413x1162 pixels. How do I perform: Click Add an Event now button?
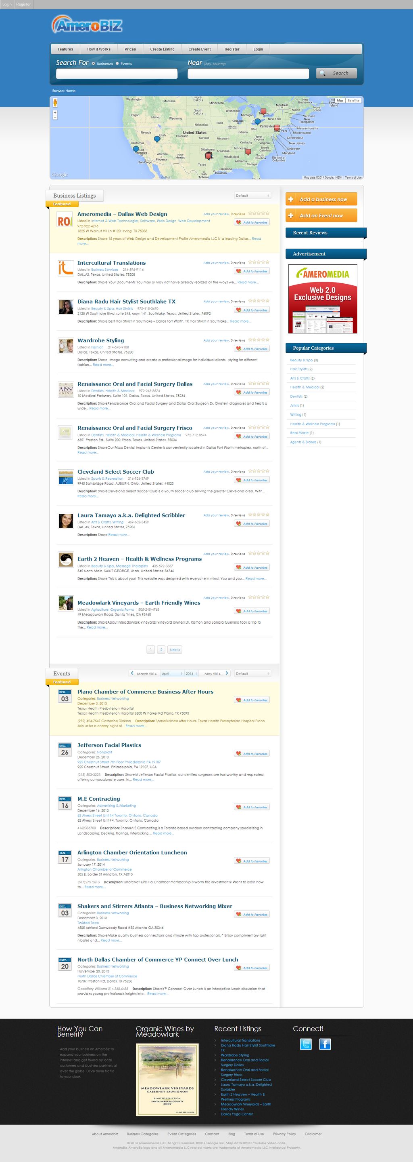click(321, 215)
